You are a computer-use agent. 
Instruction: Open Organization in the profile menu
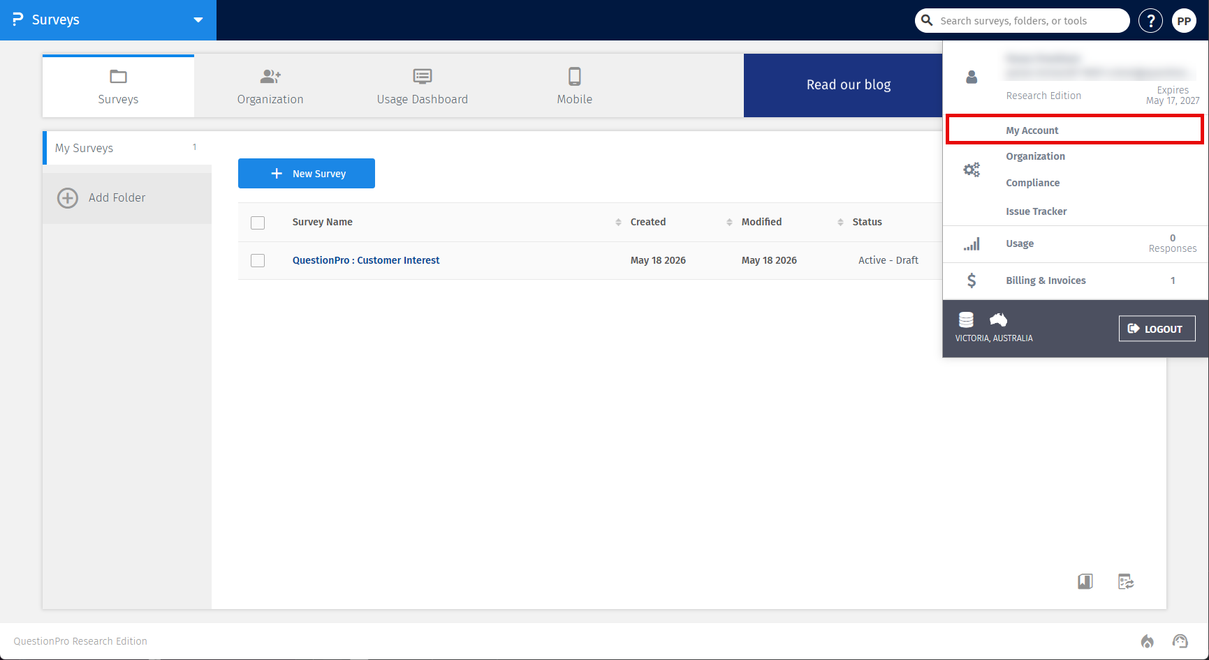pos(1035,156)
